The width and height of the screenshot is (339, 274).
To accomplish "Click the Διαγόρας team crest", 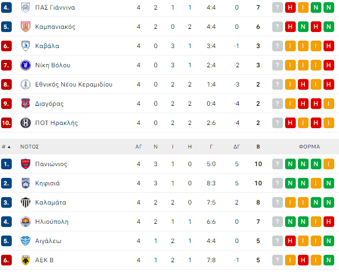I will [25, 104].
